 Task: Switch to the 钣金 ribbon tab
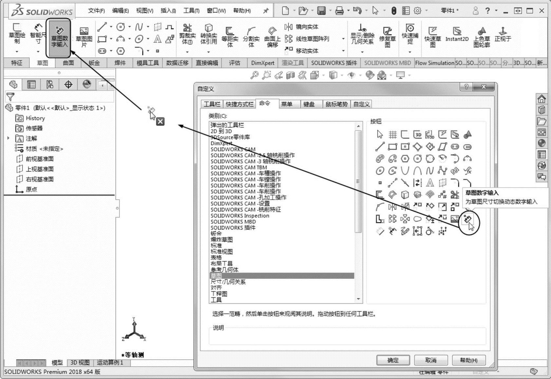pos(94,63)
